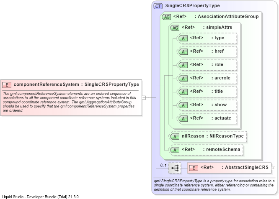Click the A icon beside remoteSchema
The height and width of the screenshot is (199, 279).
(x=175, y=150)
